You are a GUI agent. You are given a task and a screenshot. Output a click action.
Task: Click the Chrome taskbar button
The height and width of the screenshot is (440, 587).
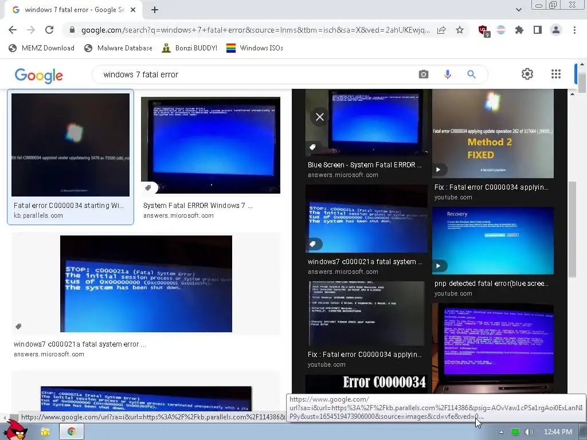[71, 432]
